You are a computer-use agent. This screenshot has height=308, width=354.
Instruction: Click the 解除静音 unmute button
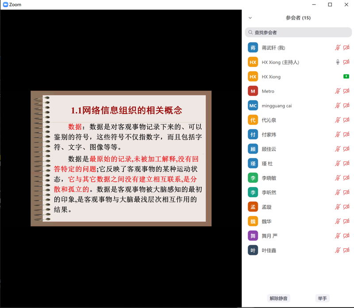coord(278,298)
